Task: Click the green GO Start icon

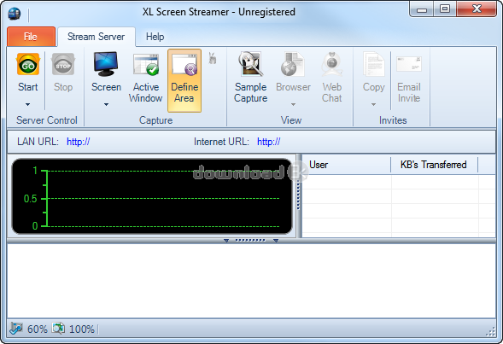Action: [28, 64]
